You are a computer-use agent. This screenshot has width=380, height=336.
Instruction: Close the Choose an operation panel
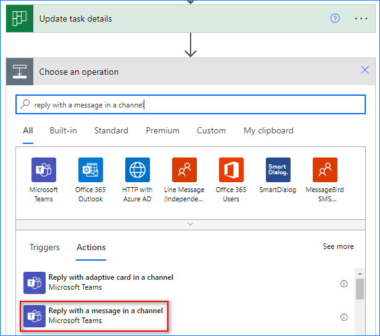(x=365, y=71)
